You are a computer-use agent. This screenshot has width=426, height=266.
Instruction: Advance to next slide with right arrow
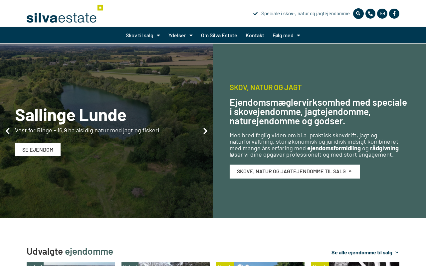pos(205,131)
